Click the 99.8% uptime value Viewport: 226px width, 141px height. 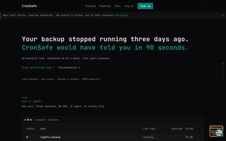point(189,137)
